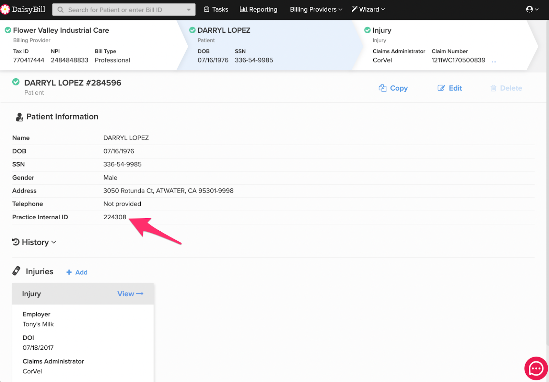Click green checkmark beside Flower Valley Industrial Care
The width and height of the screenshot is (549, 382).
[8, 30]
